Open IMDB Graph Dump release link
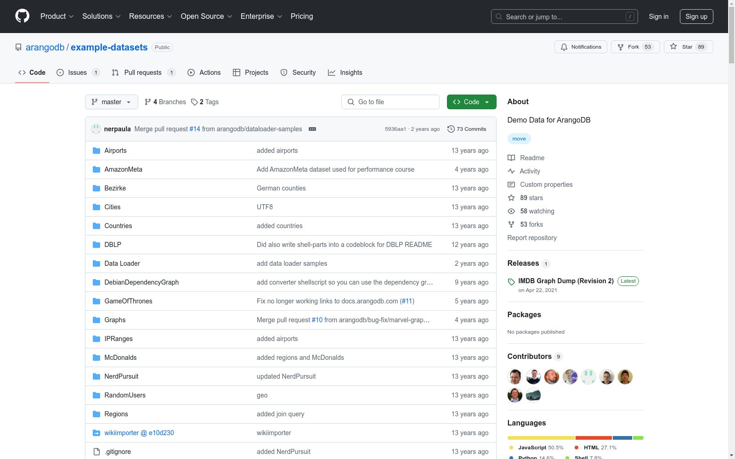735x459 pixels. (566, 281)
